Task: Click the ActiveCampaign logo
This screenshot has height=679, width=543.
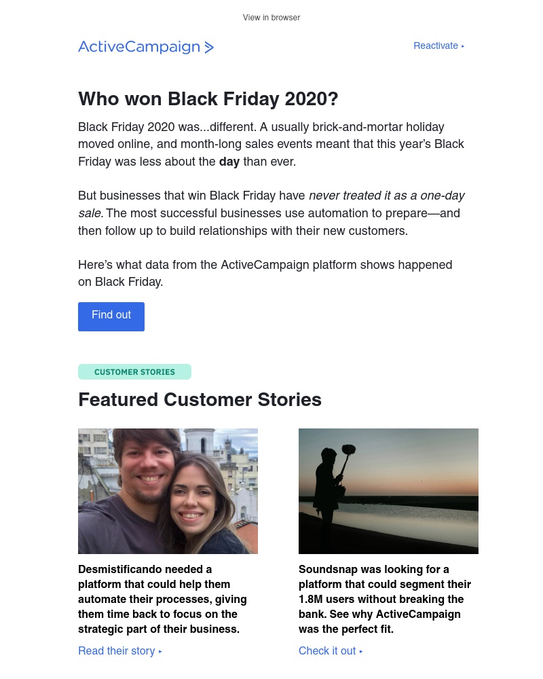Action: click(145, 47)
